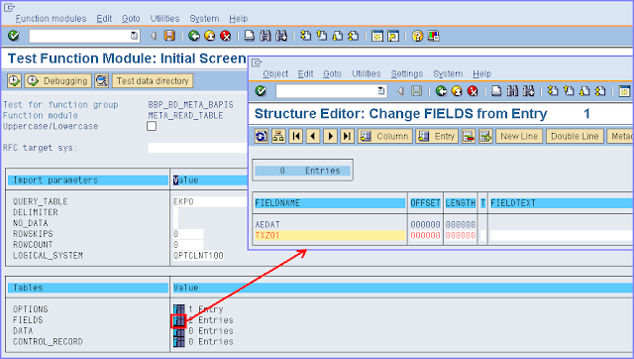Click red Cancel icon in Structure Editor
The image size is (634, 359).
coord(473,91)
